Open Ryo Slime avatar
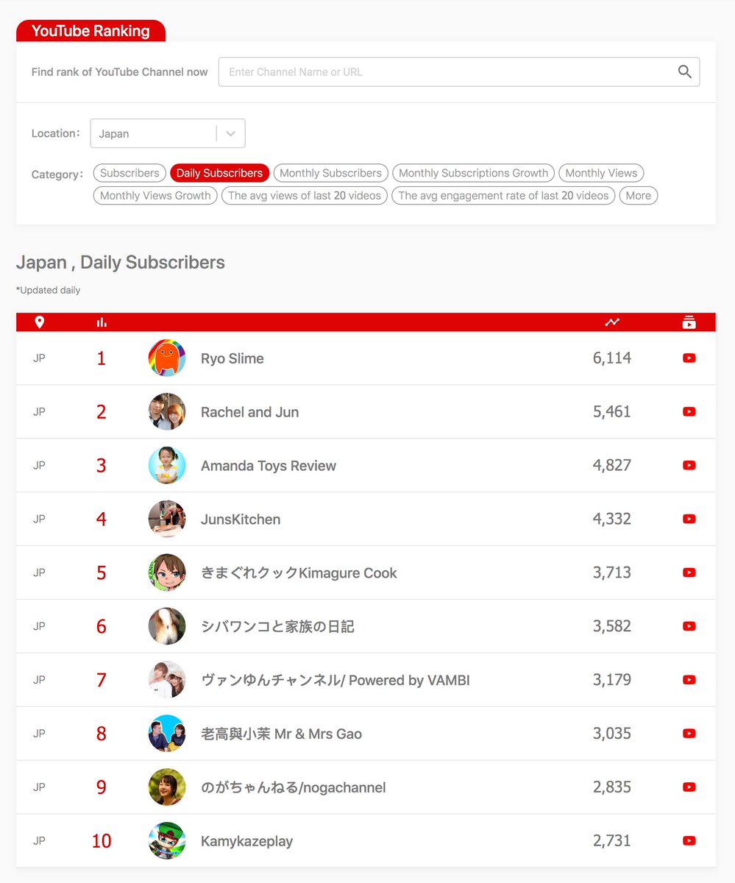 [x=167, y=358]
